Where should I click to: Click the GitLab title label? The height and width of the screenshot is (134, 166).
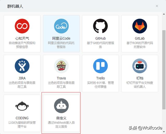140,38
